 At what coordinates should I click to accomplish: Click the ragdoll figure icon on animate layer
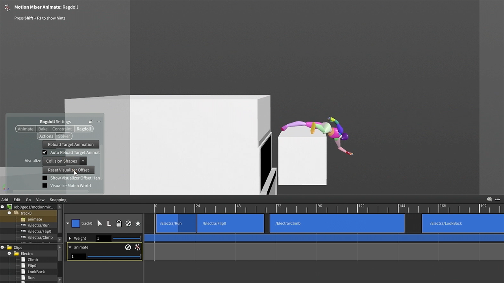point(137,247)
